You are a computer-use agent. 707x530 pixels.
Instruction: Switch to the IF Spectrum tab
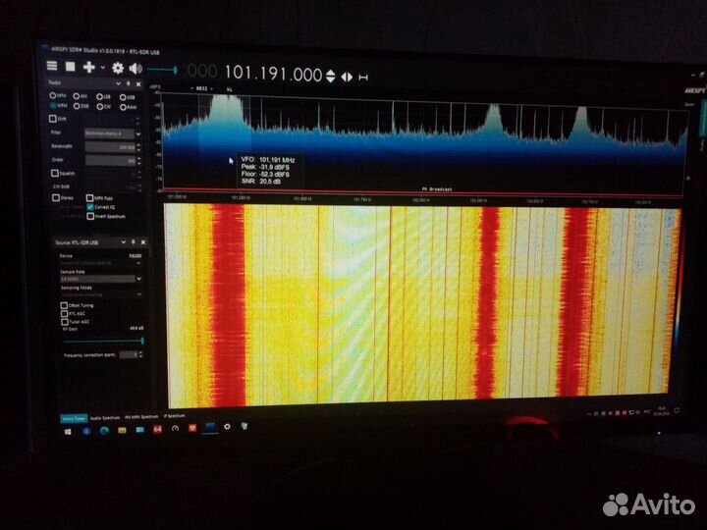click(x=174, y=416)
